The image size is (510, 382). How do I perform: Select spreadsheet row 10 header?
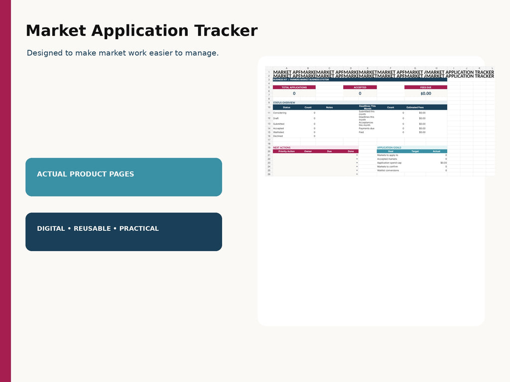tap(269, 107)
